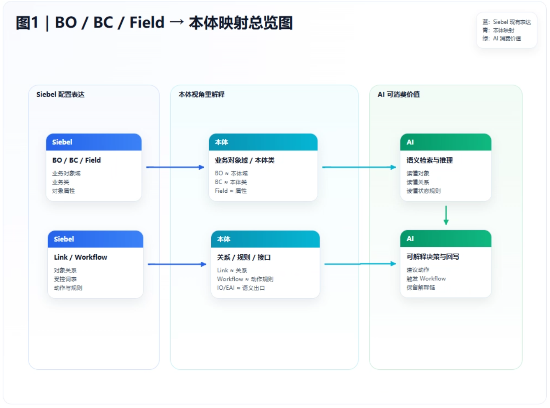Click the 'Field ≈ 属性' line
Image resolution: width=550 pixels, height=408 pixels.
[x=231, y=191]
